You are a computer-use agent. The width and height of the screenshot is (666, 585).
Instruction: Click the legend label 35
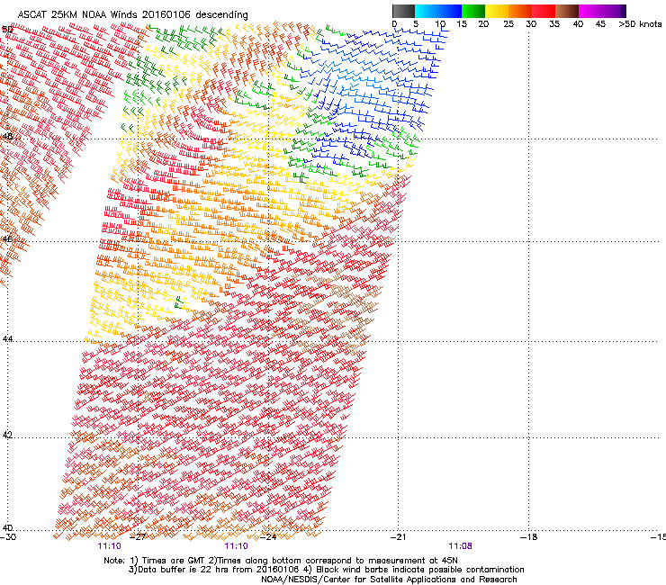click(x=554, y=24)
